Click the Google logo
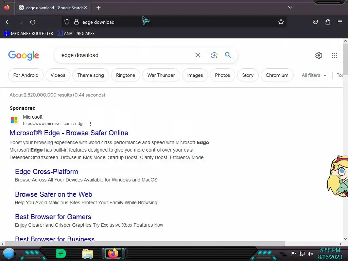The width and height of the screenshot is (348, 261). (23, 55)
